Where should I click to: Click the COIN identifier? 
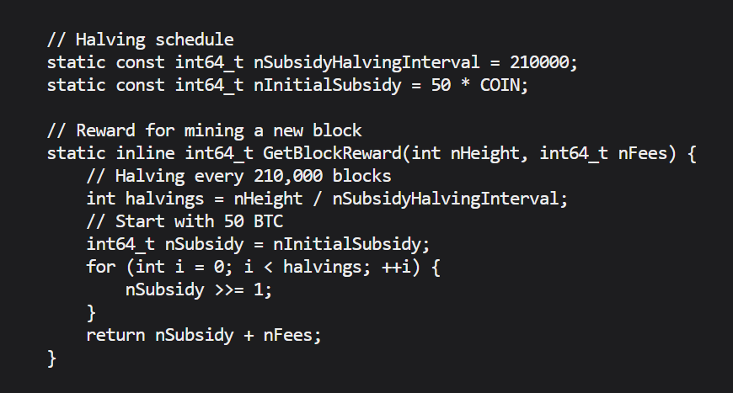[500, 85]
